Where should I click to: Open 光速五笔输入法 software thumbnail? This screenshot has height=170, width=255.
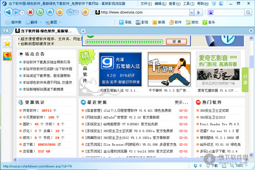120,69
